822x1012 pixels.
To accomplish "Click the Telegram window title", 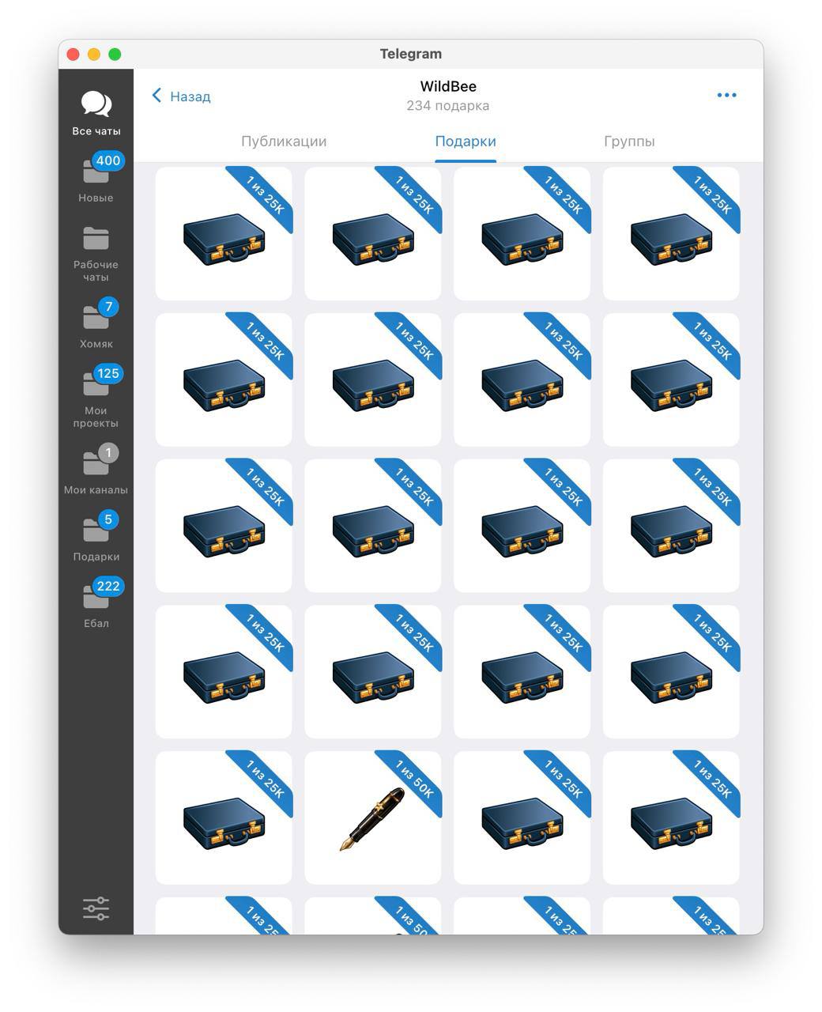I will coord(411,54).
